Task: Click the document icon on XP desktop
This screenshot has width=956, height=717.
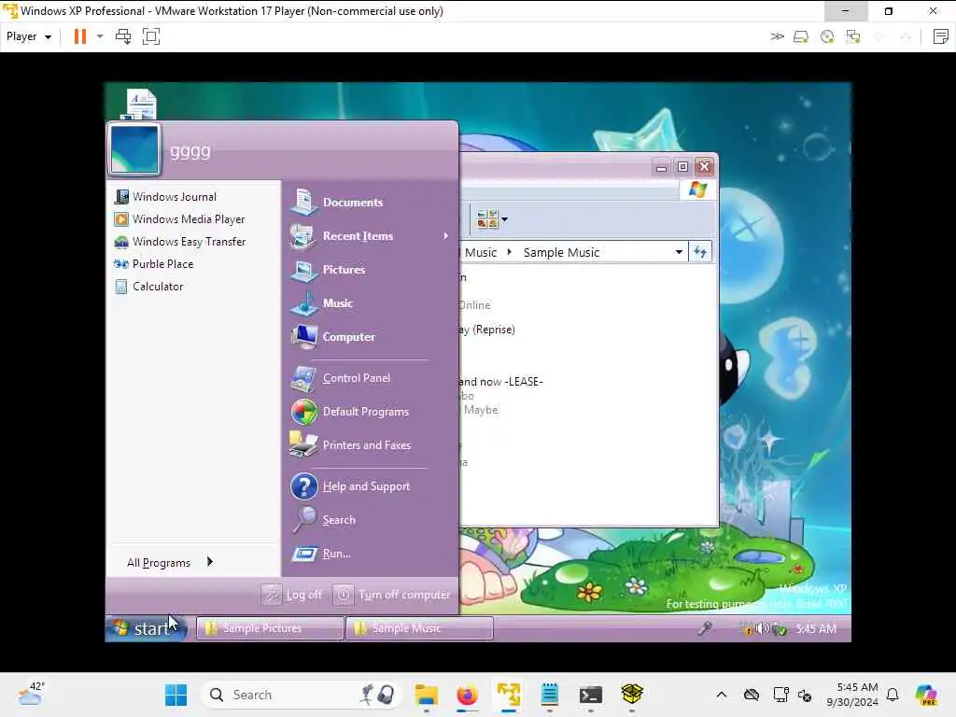Action: click(142, 104)
